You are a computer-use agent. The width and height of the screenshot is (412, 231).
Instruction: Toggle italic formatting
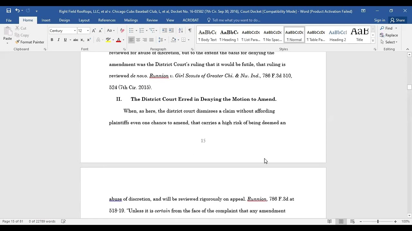(59, 40)
